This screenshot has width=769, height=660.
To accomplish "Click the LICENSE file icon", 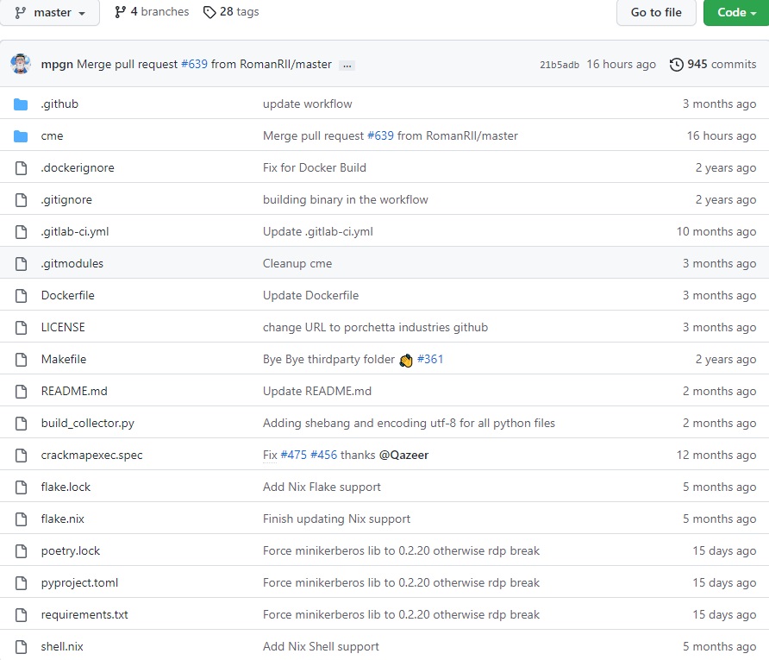I will 21,327.
